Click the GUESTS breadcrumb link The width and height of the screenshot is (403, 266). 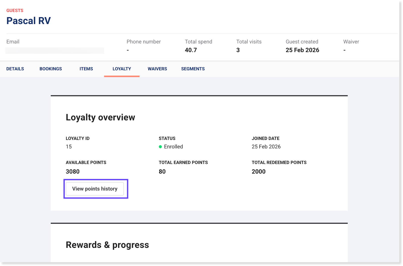pos(15,10)
